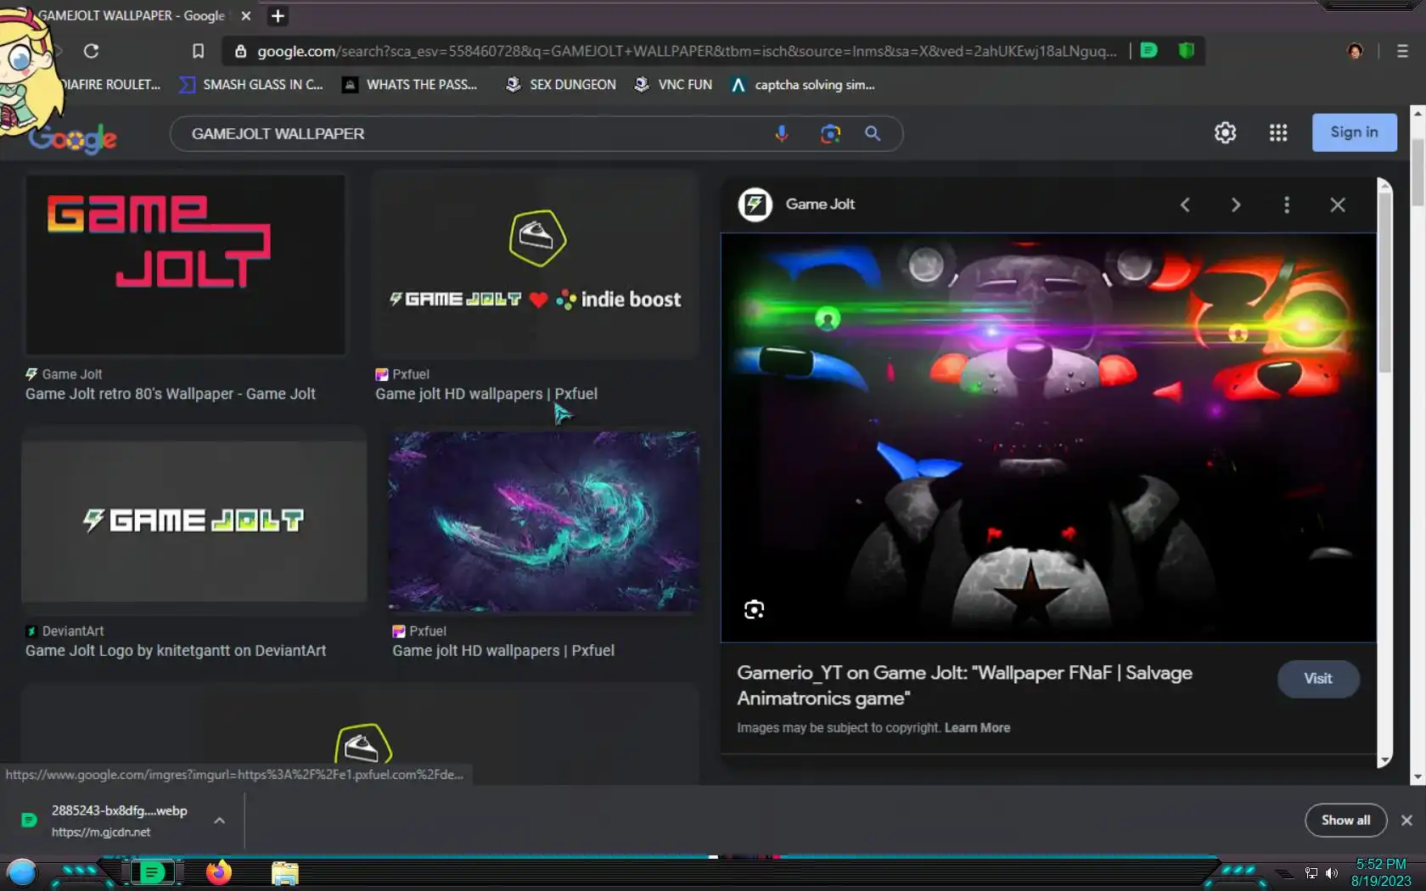This screenshot has width=1426, height=891.
Task: Open the DIAFIRE ROULET... bookmark
Action: coord(110,84)
